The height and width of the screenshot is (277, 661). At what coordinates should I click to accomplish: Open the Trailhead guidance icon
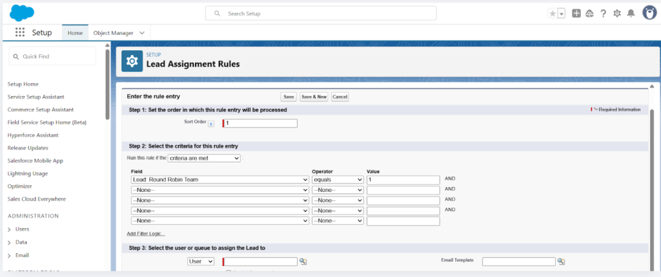click(590, 14)
